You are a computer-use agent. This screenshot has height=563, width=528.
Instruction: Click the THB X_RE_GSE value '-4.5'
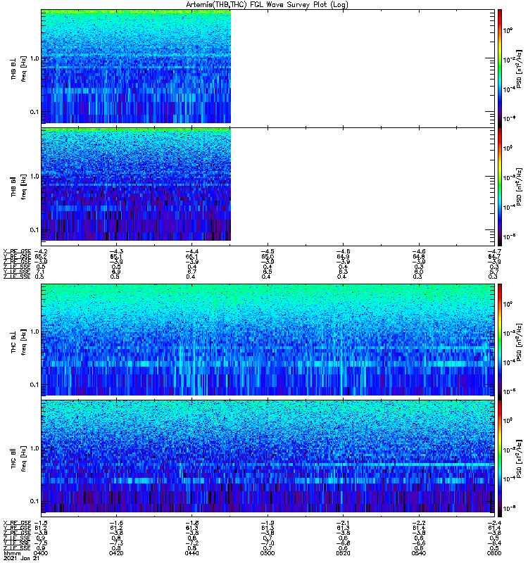click(268, 252)
